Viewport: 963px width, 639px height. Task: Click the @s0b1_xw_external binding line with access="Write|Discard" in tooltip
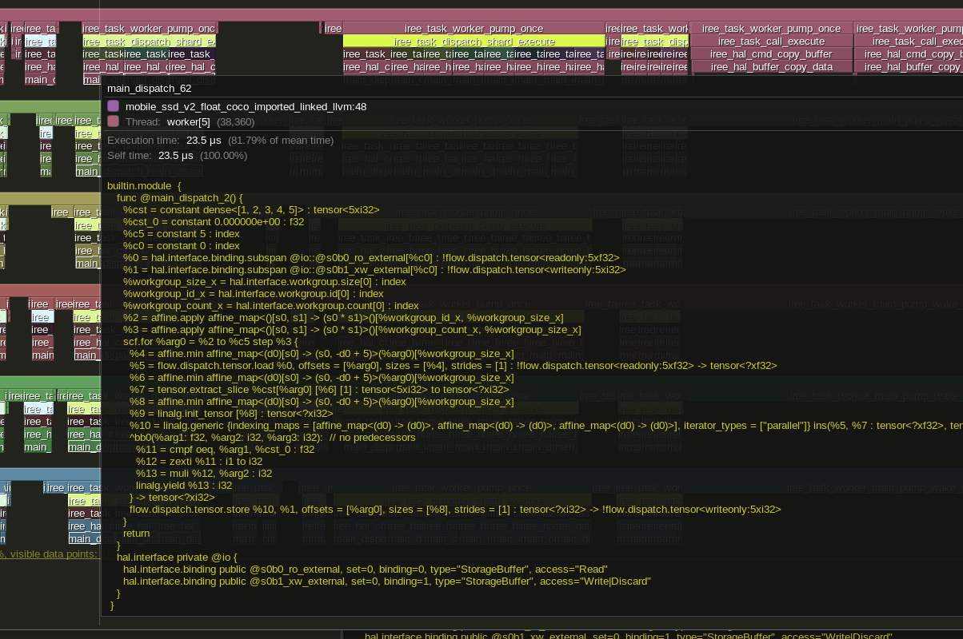387,581
